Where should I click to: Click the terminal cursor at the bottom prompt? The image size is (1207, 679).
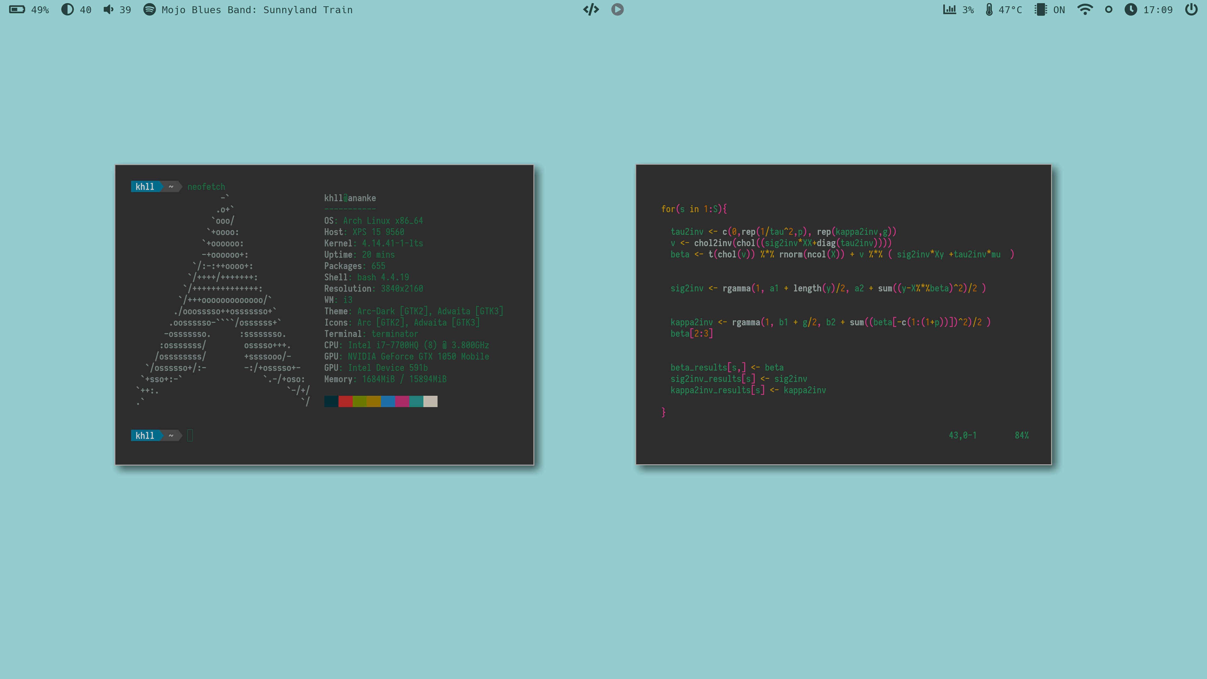[x=190, y=435]
